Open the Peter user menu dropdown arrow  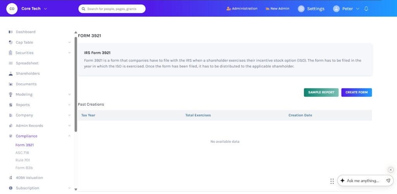coord(357,9)
